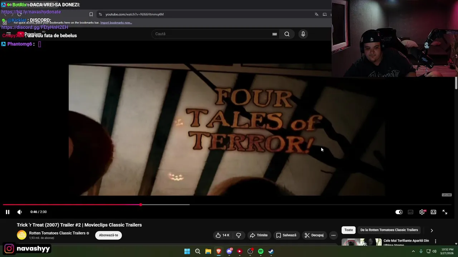Subscribe with Abonează-te button

[108, 235]
